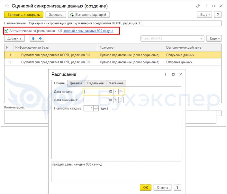Click Отмена button in Расписание
This screenshot has height=194, width=227.
162,188
